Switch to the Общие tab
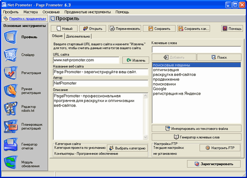The height and width of the screenshot is (178, 247). tap(57, 36)
